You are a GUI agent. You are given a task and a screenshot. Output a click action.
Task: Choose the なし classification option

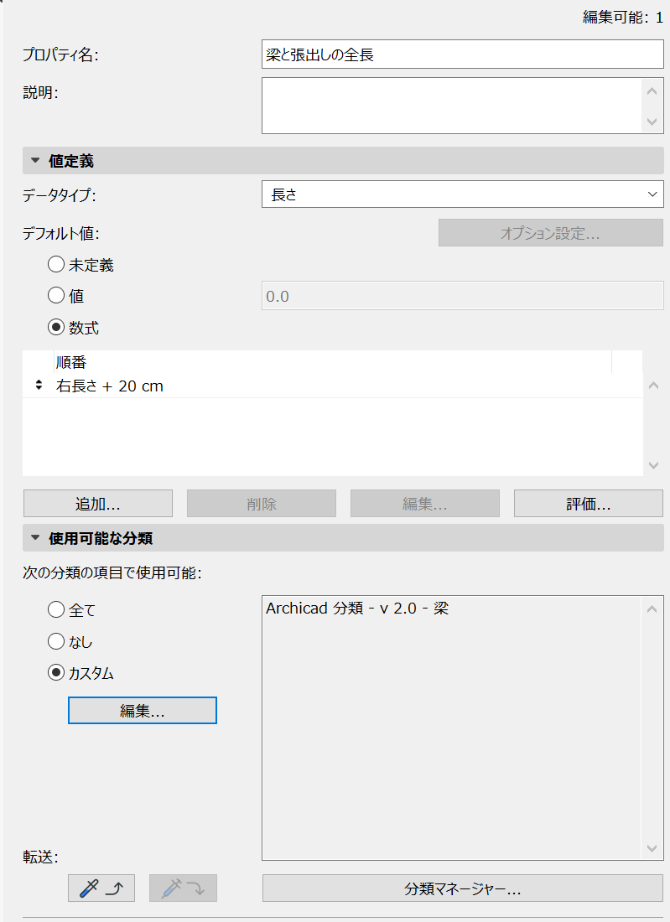pyautogui.click(x=56, y=642)
